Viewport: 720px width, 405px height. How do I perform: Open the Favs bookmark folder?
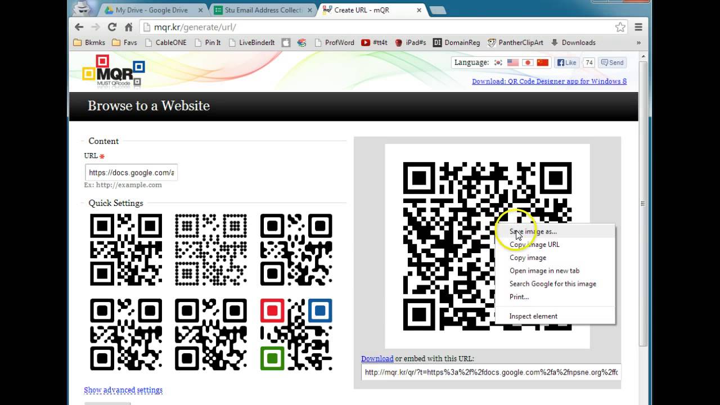click(x=124, y=43)
